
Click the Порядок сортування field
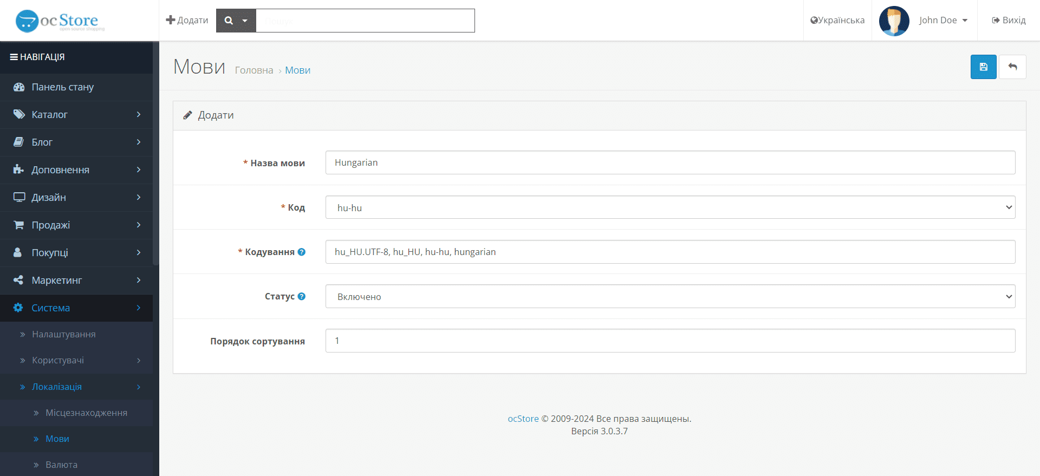point(670,341)
